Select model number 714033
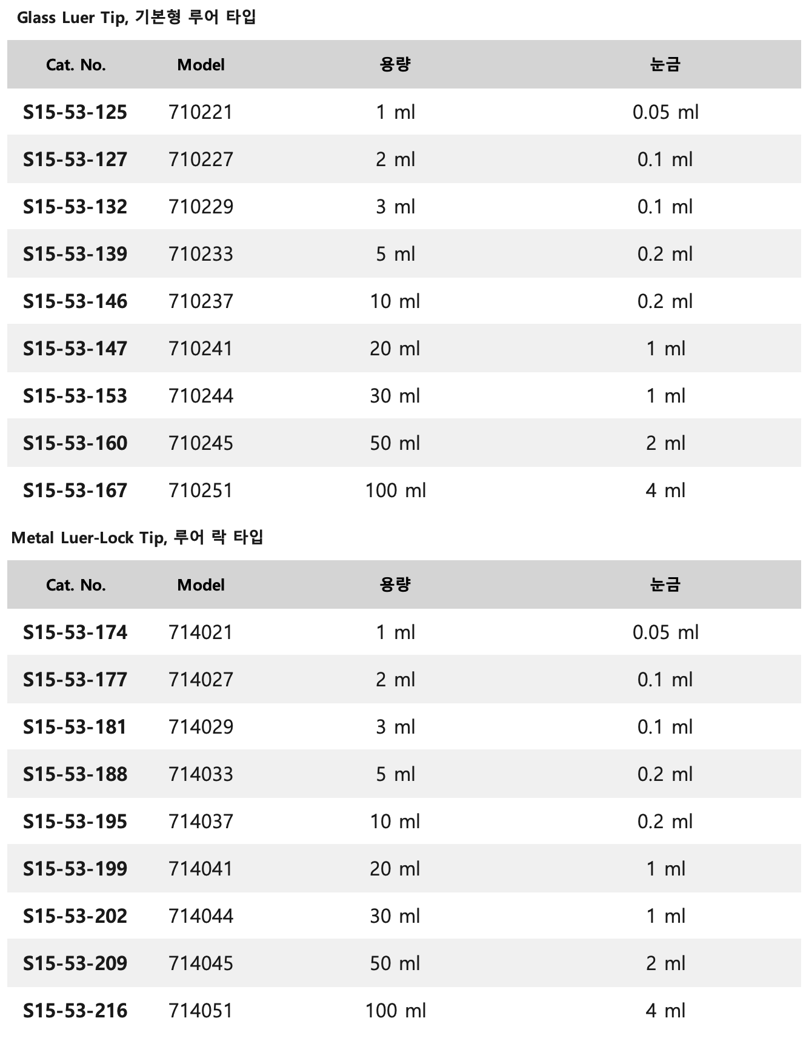This screenshot has height=1038, width=806. point(201,774)
